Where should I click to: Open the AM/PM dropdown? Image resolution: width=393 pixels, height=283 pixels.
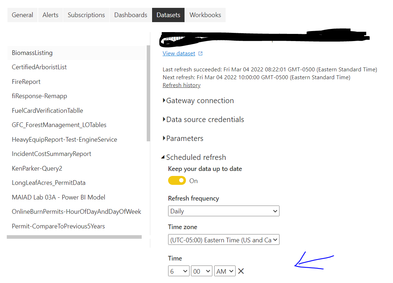coord(225,271)
